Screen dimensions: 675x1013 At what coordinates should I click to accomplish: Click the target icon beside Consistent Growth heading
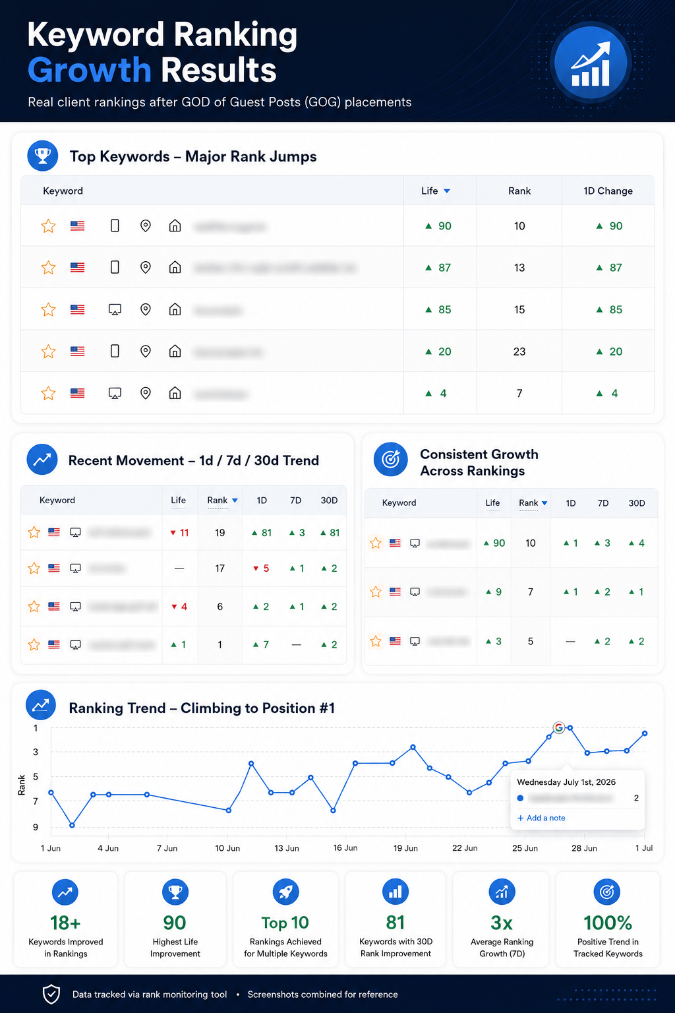(x=391, y=459)
